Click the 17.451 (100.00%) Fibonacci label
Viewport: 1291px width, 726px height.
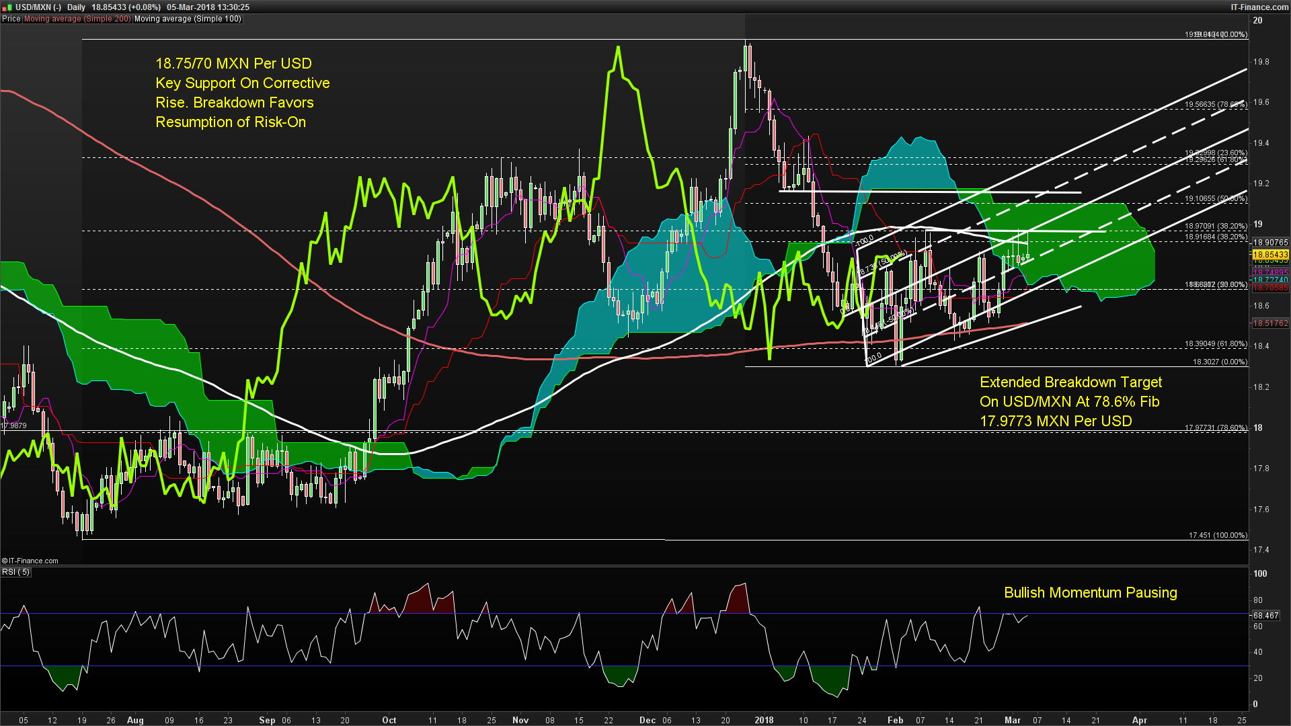[1218, 535]
